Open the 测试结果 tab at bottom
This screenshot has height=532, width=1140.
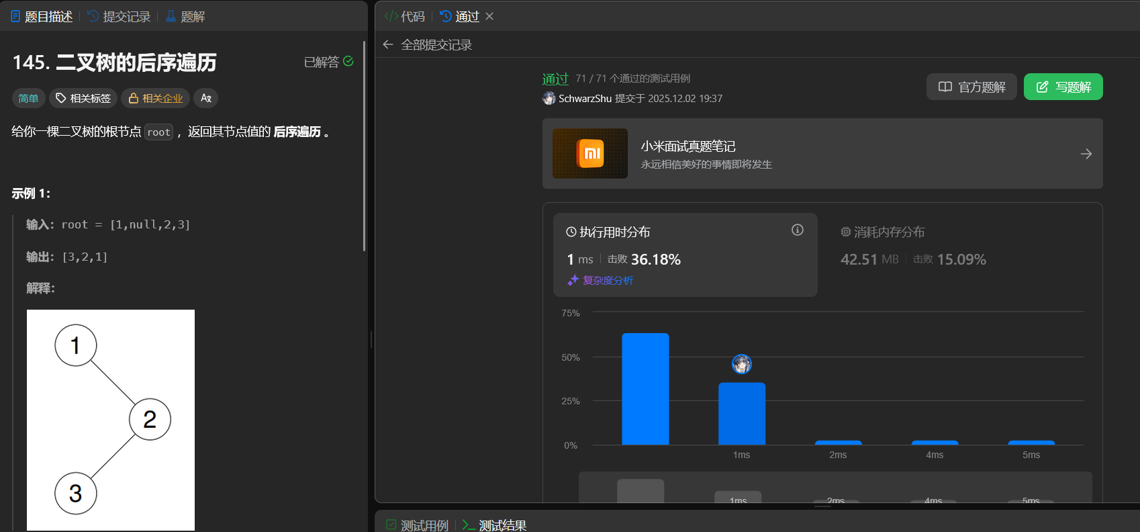point(495,525)
